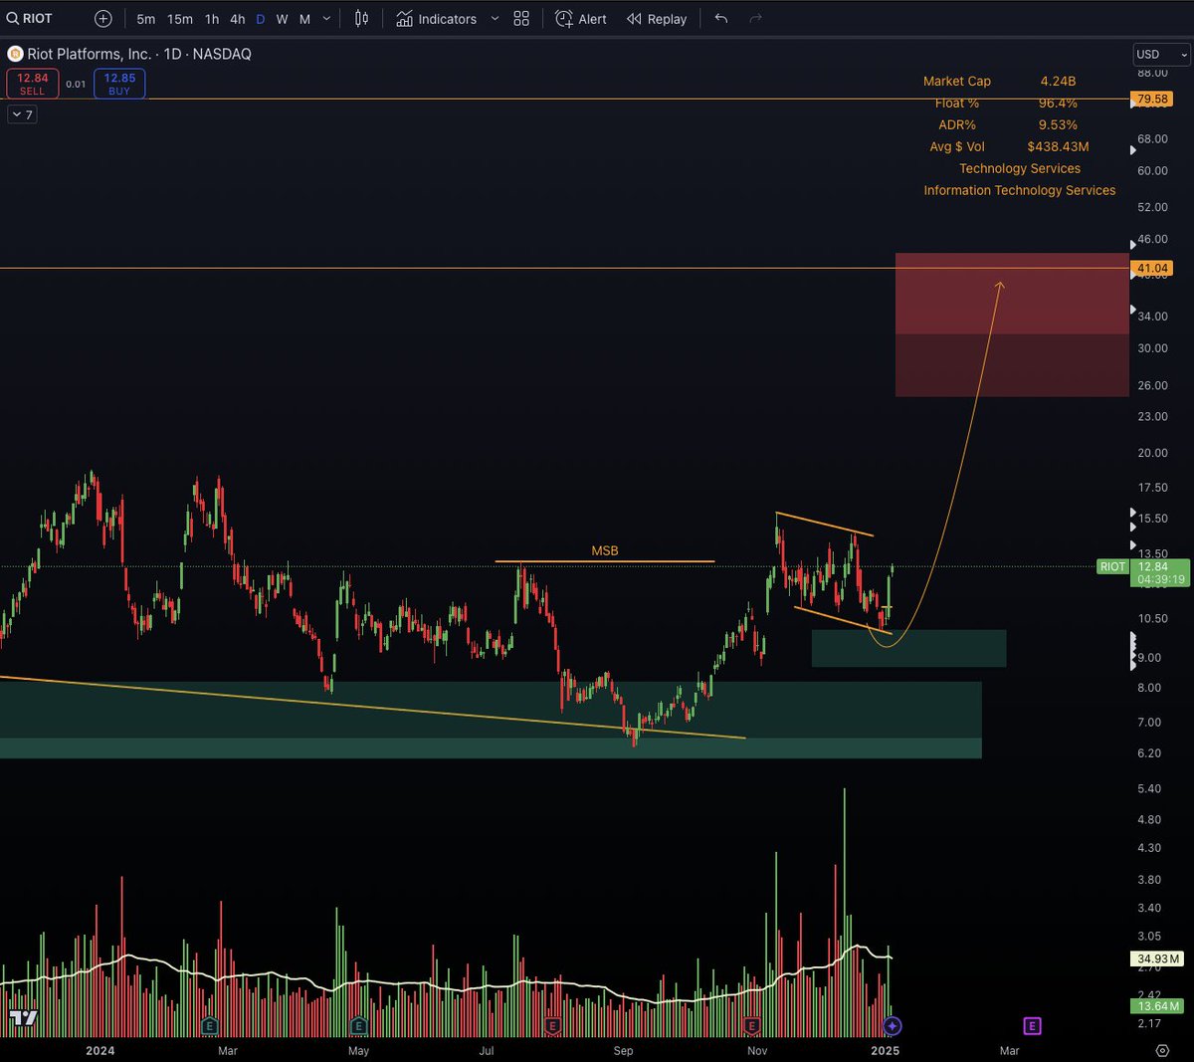Open the Indicators dialog

(436, 19)
